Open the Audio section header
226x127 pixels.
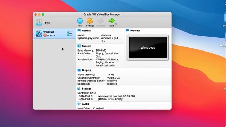pos(85,104)
